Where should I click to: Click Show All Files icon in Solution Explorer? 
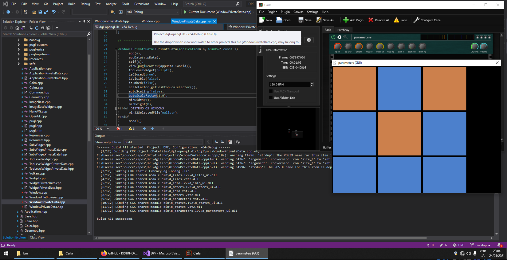pyautogui.click(x=48, y=28)
